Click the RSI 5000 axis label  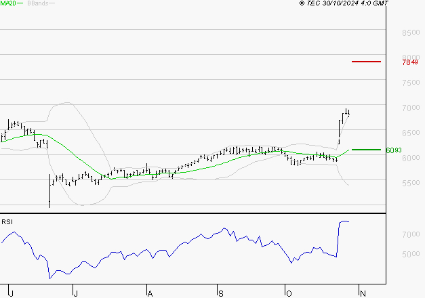[411, 254]
